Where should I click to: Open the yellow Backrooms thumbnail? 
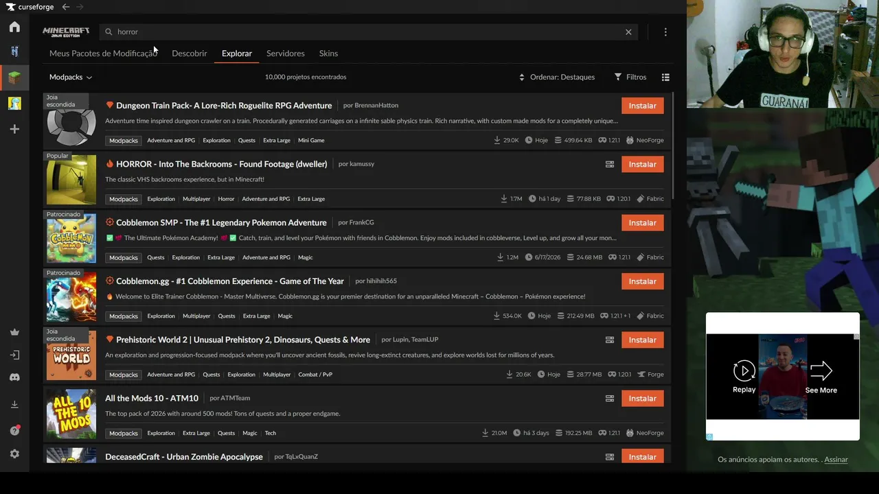pos(71,179)
